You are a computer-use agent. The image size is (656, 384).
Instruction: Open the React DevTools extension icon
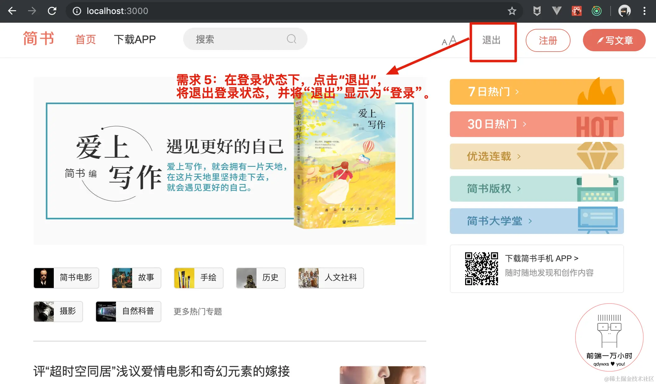click(576, 11)
